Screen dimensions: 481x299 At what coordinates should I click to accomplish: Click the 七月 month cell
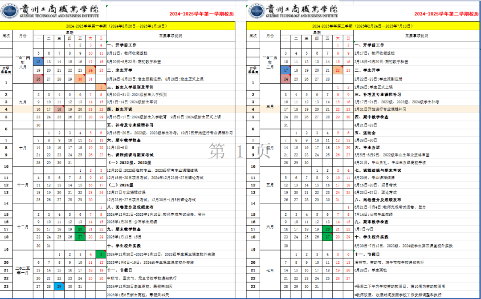tap(270, 271)
